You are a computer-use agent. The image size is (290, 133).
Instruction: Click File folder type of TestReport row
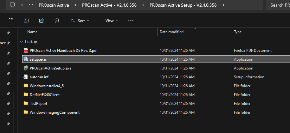(x=242, y=104)
